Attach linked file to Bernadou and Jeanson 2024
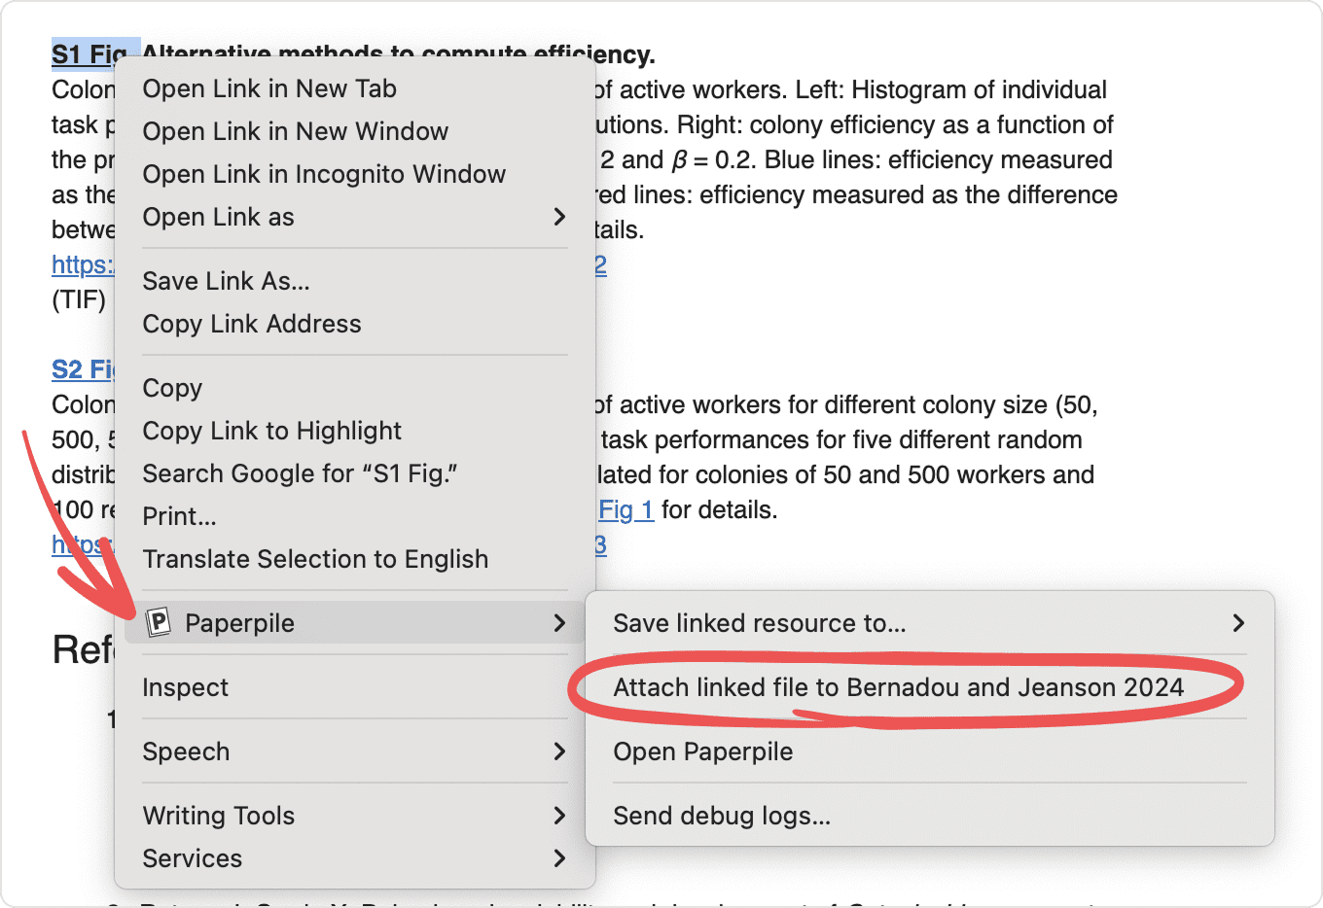The image size is (1323, 908). (x=898, y=687)
